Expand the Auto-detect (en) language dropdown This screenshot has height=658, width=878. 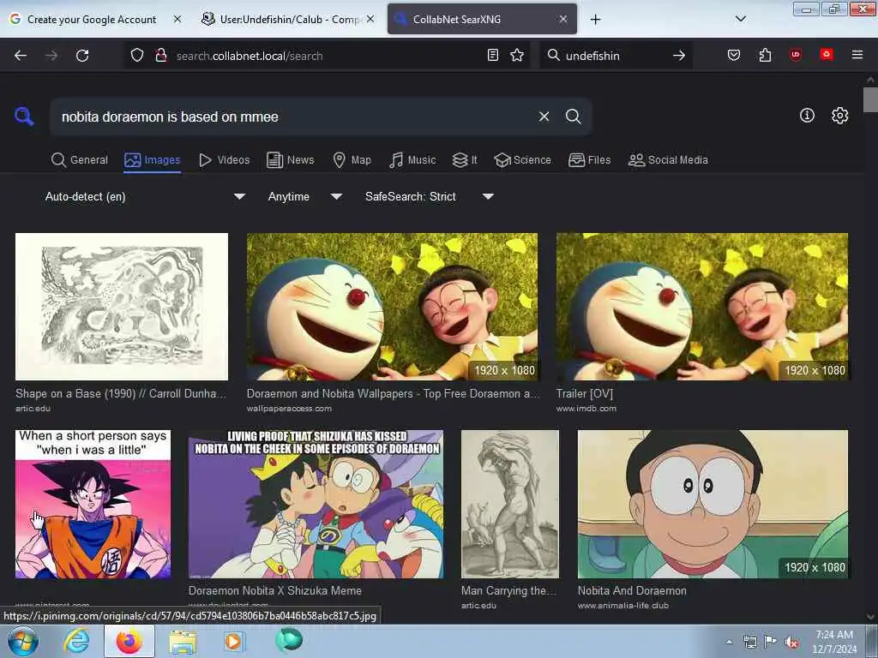tap(145, 196)
